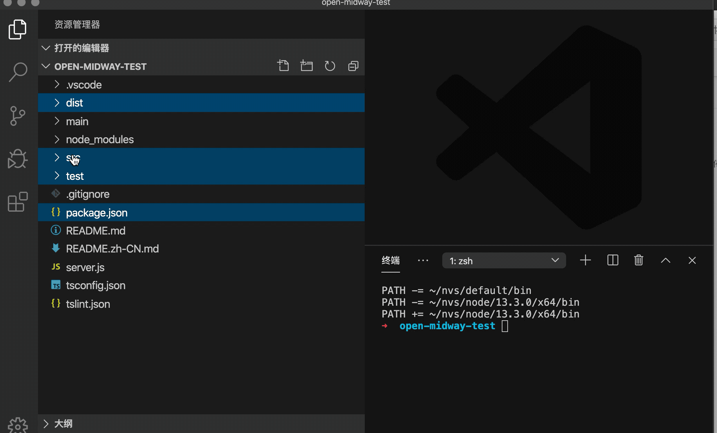Click the 资源管理器 explorer title
The image size is (717, 433).
(77, 25)
